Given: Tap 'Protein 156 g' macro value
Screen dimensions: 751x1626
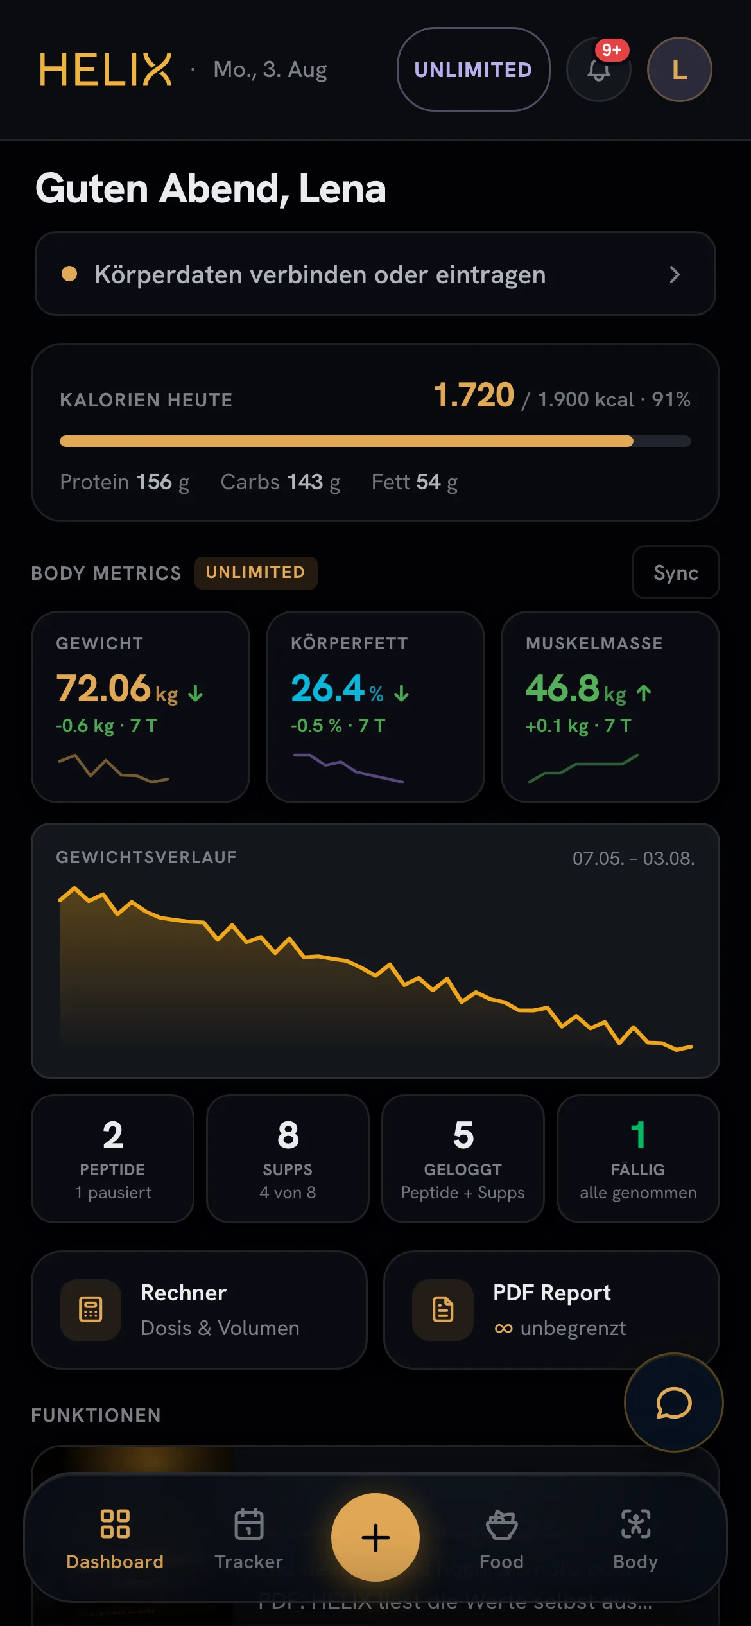Looking at the screenshot, I should 125,482.
